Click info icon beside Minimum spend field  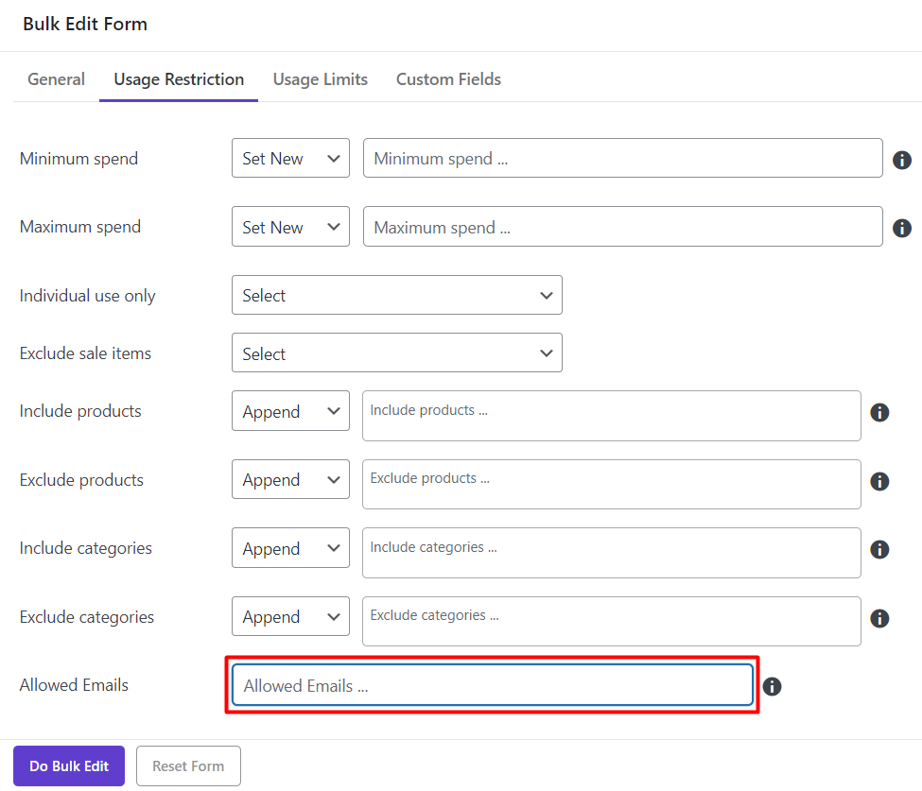[x=902, y=160]
